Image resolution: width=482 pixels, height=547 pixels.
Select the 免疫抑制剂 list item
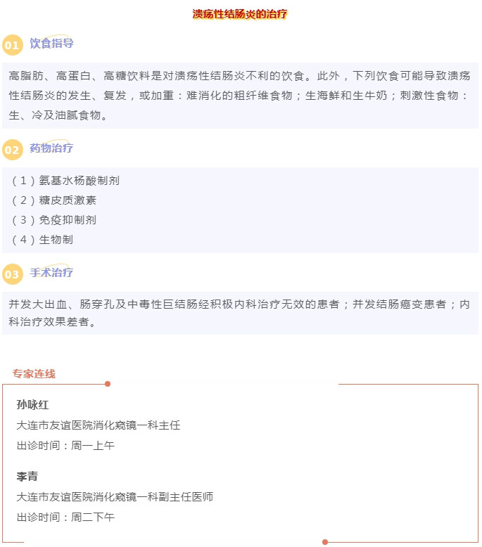[x=59, y=220]
